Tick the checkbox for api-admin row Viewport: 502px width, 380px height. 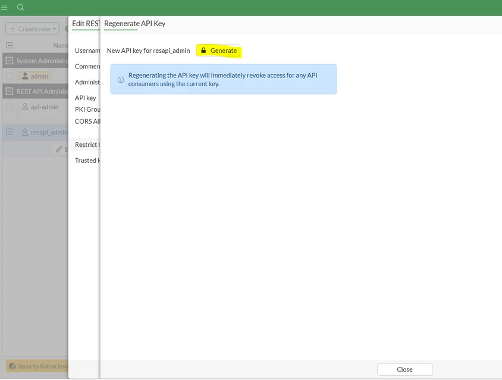10,106
